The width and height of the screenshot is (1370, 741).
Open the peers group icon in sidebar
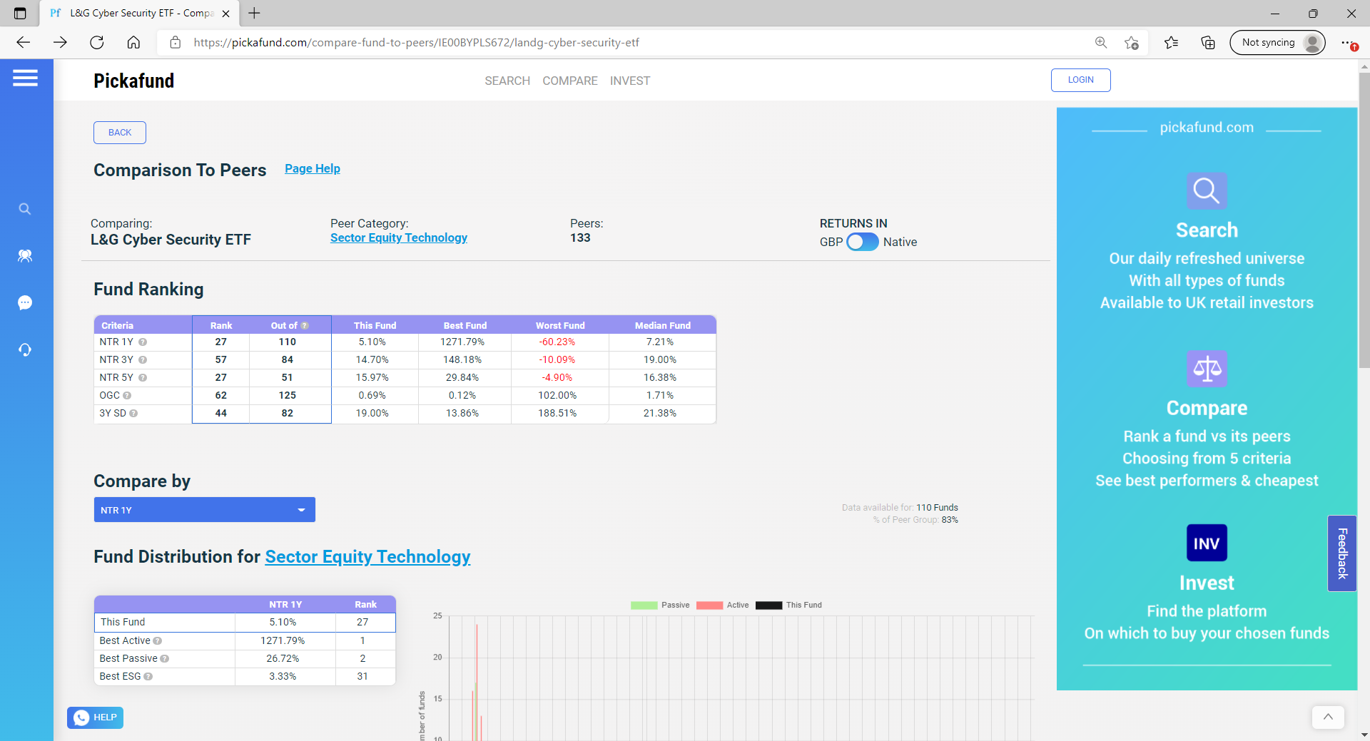(25, 255)
